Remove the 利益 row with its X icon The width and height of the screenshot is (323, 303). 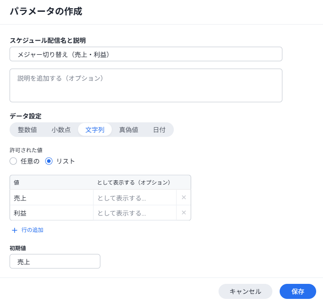184,213
